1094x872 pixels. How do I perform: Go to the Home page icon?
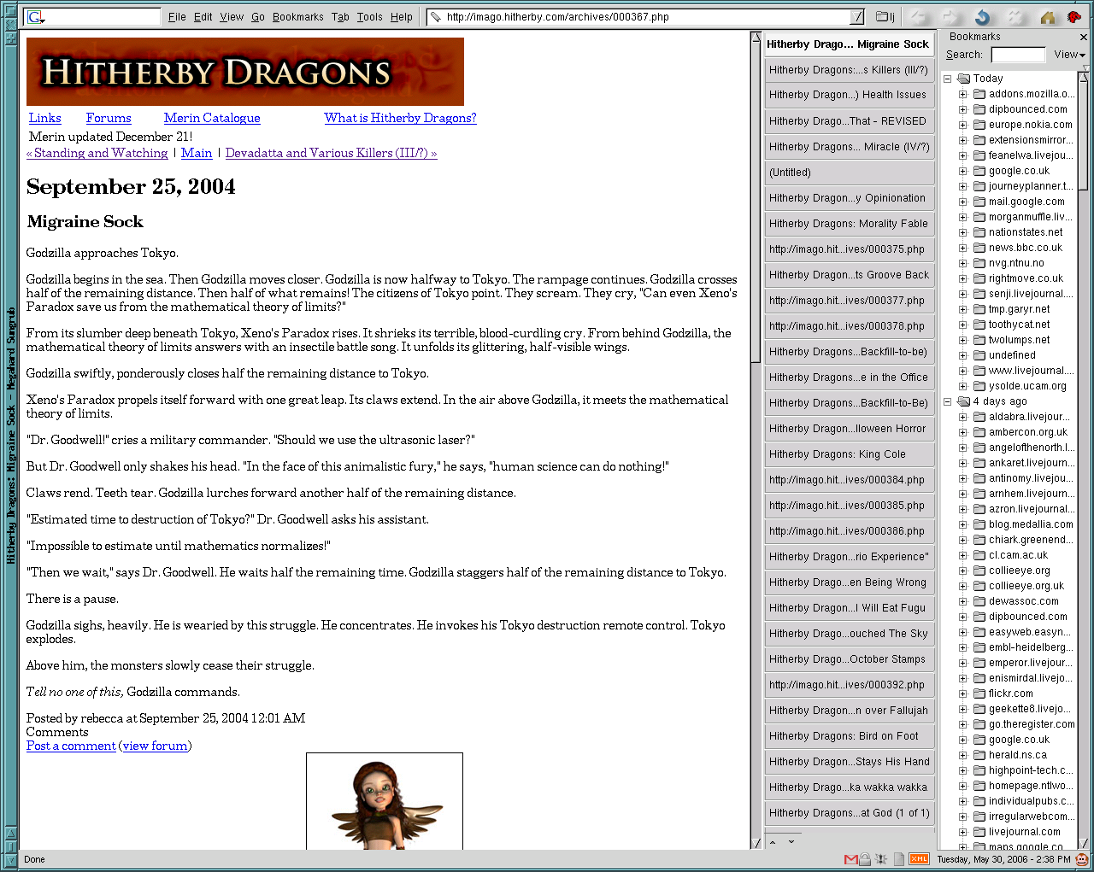point(1047,17)
